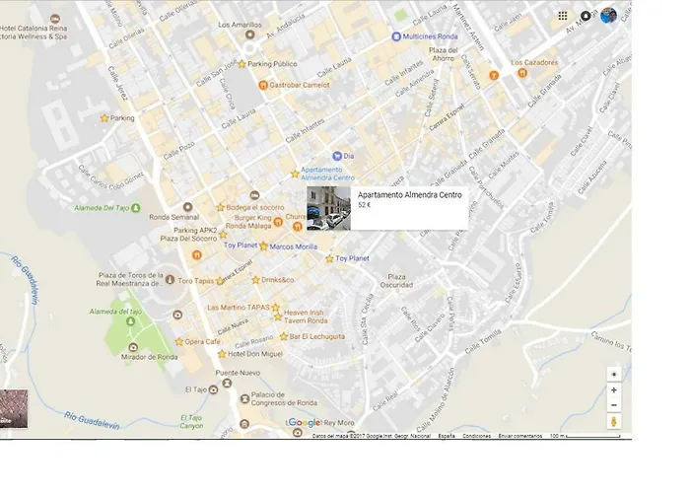690x493 pixels.
Task: Click the Condiciones link in footer
Action: coord(476,436)
